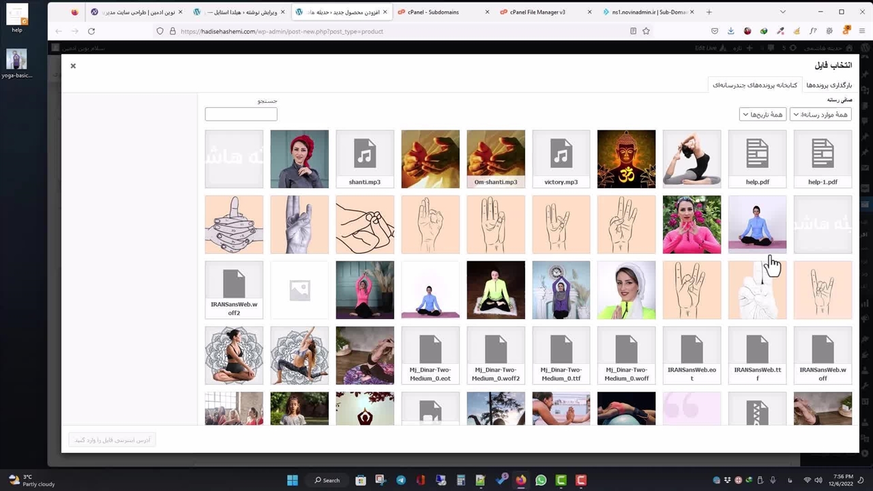
Task: Select the IRANSansWeb.woff2 font file
Action: 234,290
